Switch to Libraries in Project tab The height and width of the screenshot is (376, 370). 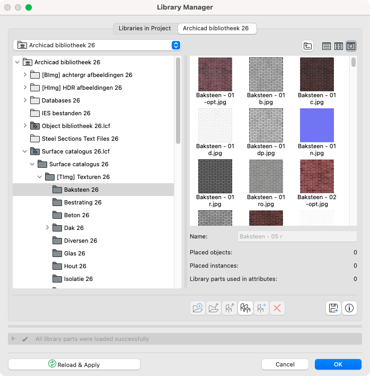[145, 28]
